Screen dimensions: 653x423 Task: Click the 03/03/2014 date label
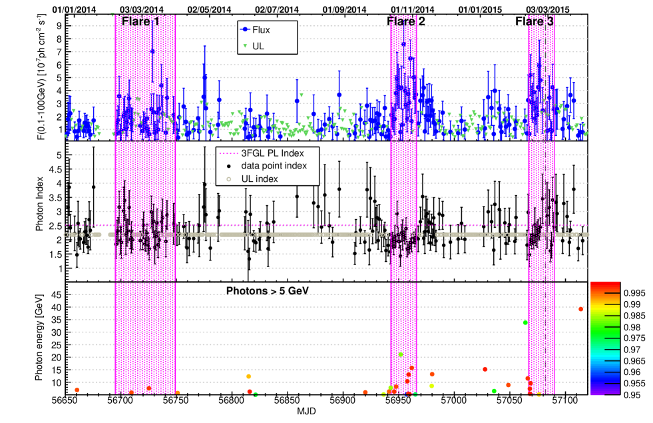click(x=142, y=9)
